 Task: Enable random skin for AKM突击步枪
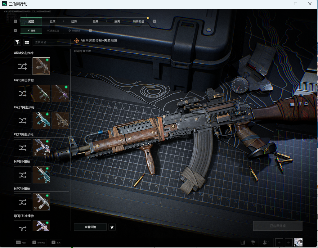(x=23, y=66)
